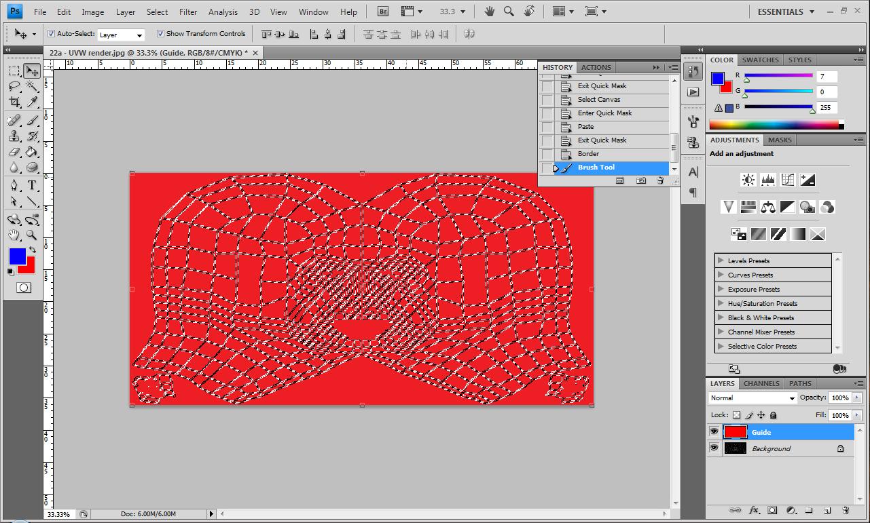The width and height of the screenshot is (870, 523).
Task: Select the Horizontal Type tool
Action: click(32, 186)
